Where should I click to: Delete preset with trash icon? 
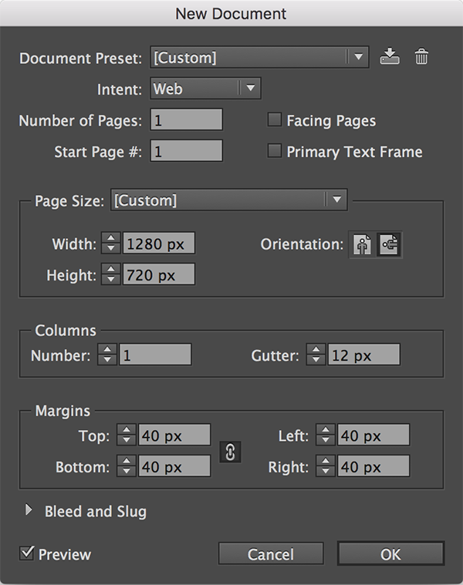click(x=421, y=57)
